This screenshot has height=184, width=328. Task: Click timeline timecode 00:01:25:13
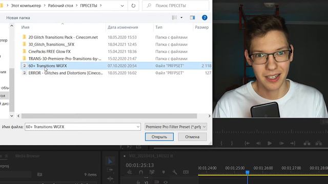[140, 165]
